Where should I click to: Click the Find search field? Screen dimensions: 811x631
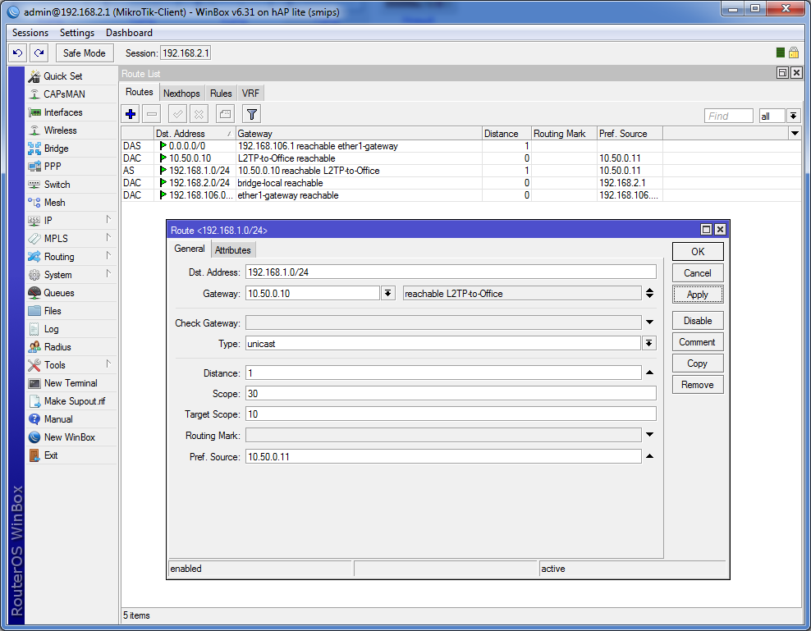tap(728, 117)
